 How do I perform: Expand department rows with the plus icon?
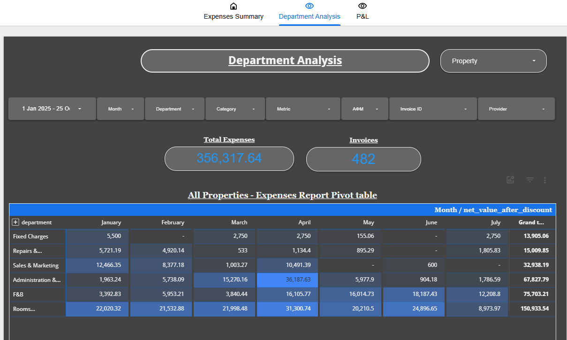[15, 222]
